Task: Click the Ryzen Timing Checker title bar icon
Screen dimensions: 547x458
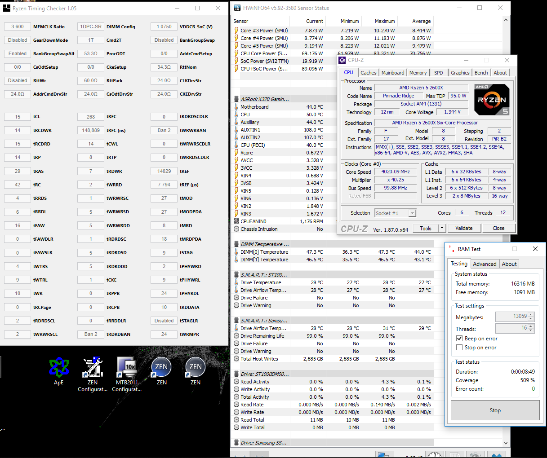Action: [x=7, y=8]
